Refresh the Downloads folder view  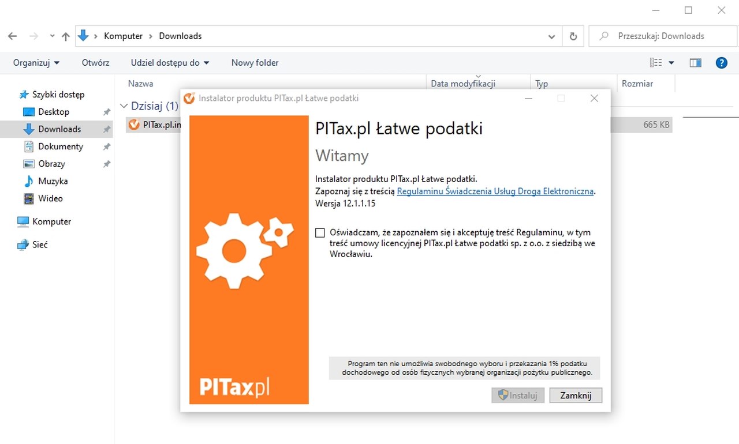point(573,36)
